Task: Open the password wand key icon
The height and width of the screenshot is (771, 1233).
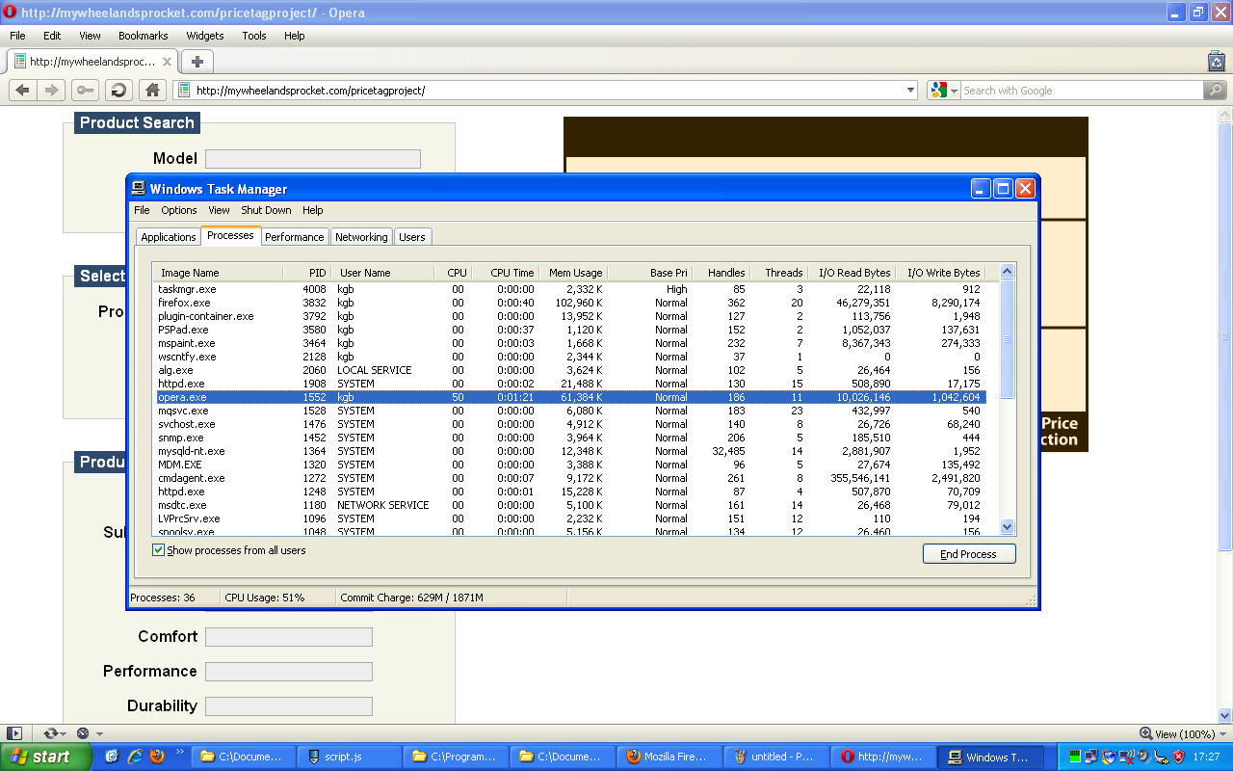Action: point(85,91)
